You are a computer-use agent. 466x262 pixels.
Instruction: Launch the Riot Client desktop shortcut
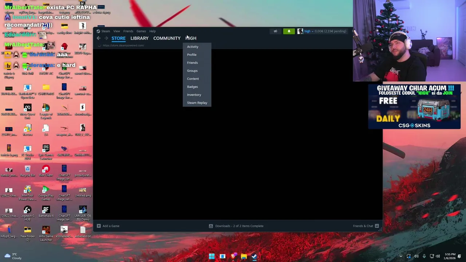46,171
